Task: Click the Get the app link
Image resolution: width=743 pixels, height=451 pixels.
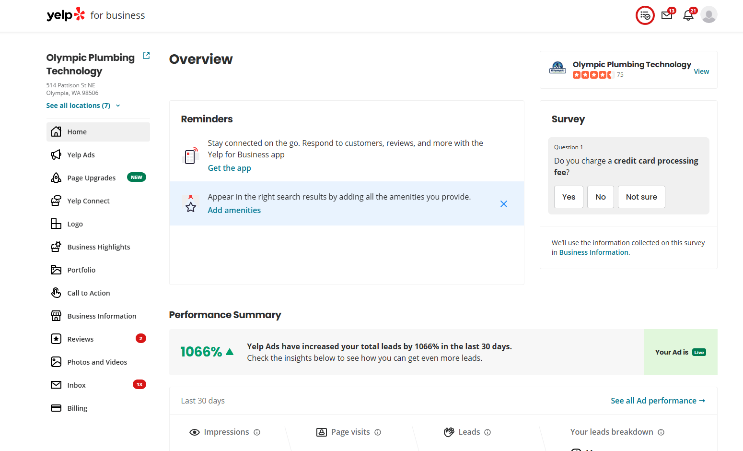Action: pos(229,168)
